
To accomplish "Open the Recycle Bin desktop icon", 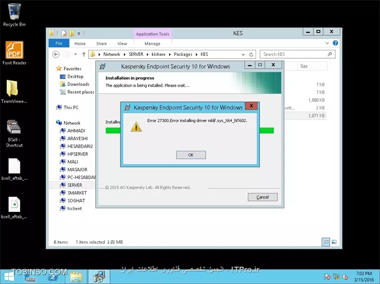I will (x=15, y=15).
